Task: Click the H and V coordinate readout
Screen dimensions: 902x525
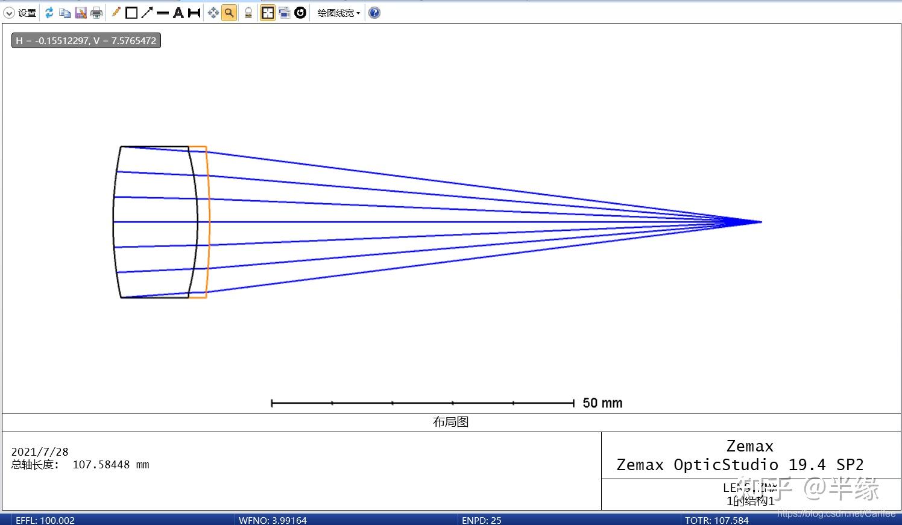Action: [86, 41]
